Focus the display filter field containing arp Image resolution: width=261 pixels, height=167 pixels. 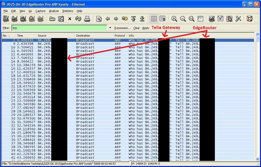click(59, 28)
